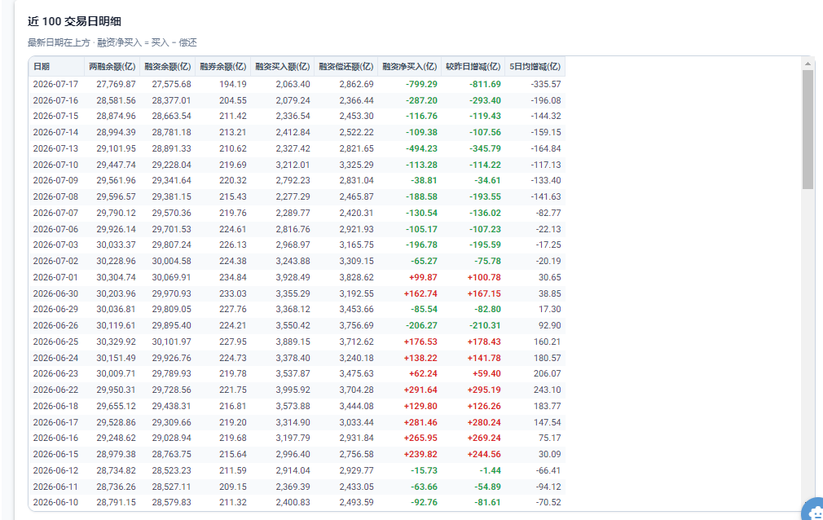This screenshot has width=823, height=520.
Task: Select the date cell 2026-06-29
Action: 55,310
